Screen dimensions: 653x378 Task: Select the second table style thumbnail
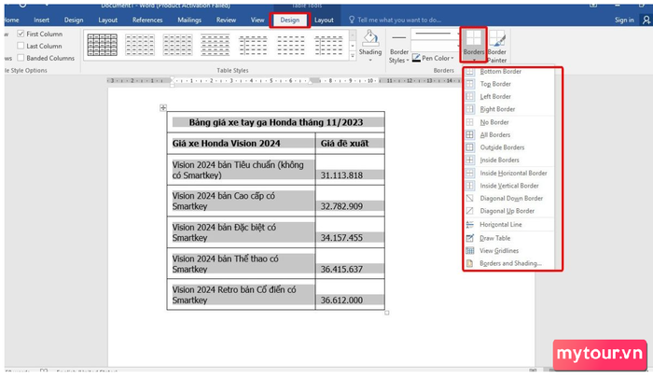(140, 45)
